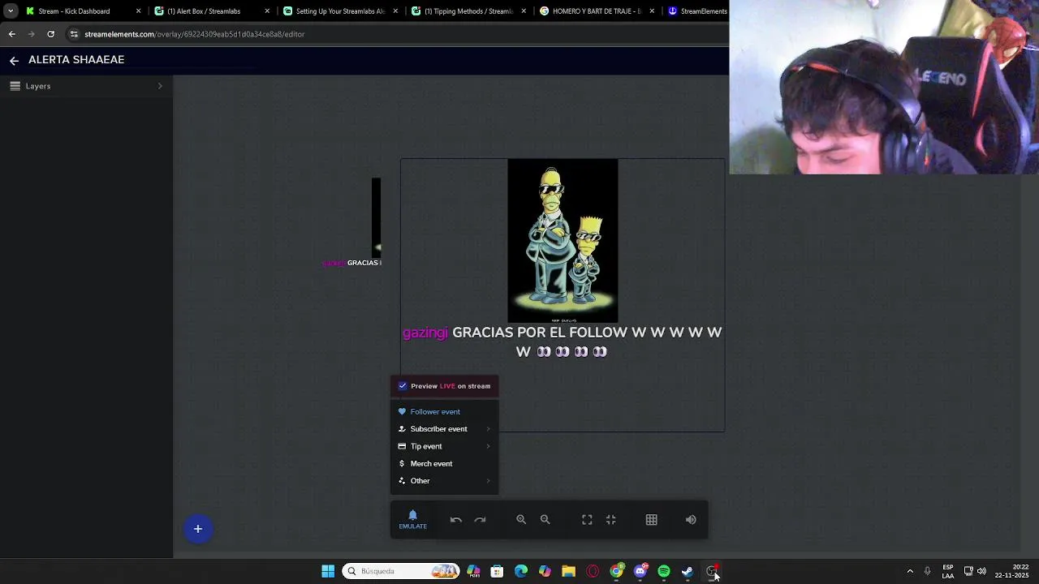Click the blue plus add-widget button

(197, 529)
